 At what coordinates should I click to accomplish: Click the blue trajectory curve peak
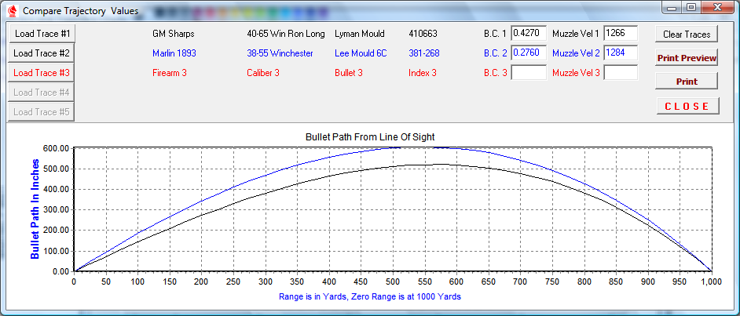[x=424, y=147]
